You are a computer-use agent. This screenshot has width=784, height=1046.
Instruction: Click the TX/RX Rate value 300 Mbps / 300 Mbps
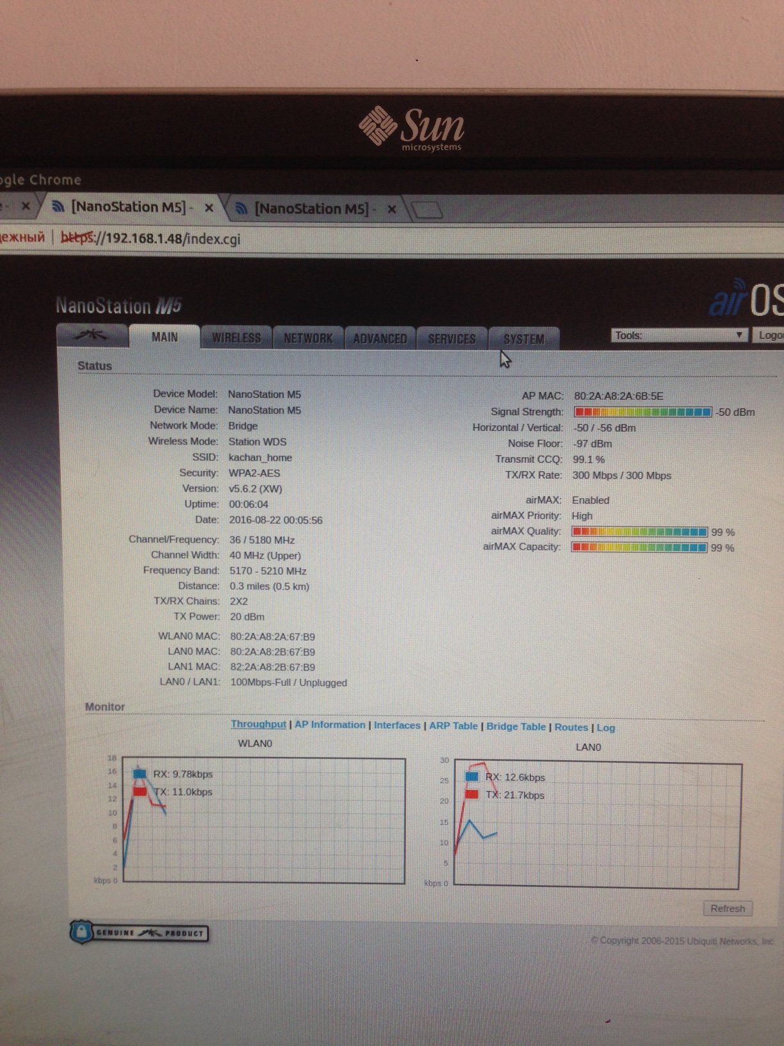tap(622, 476)
